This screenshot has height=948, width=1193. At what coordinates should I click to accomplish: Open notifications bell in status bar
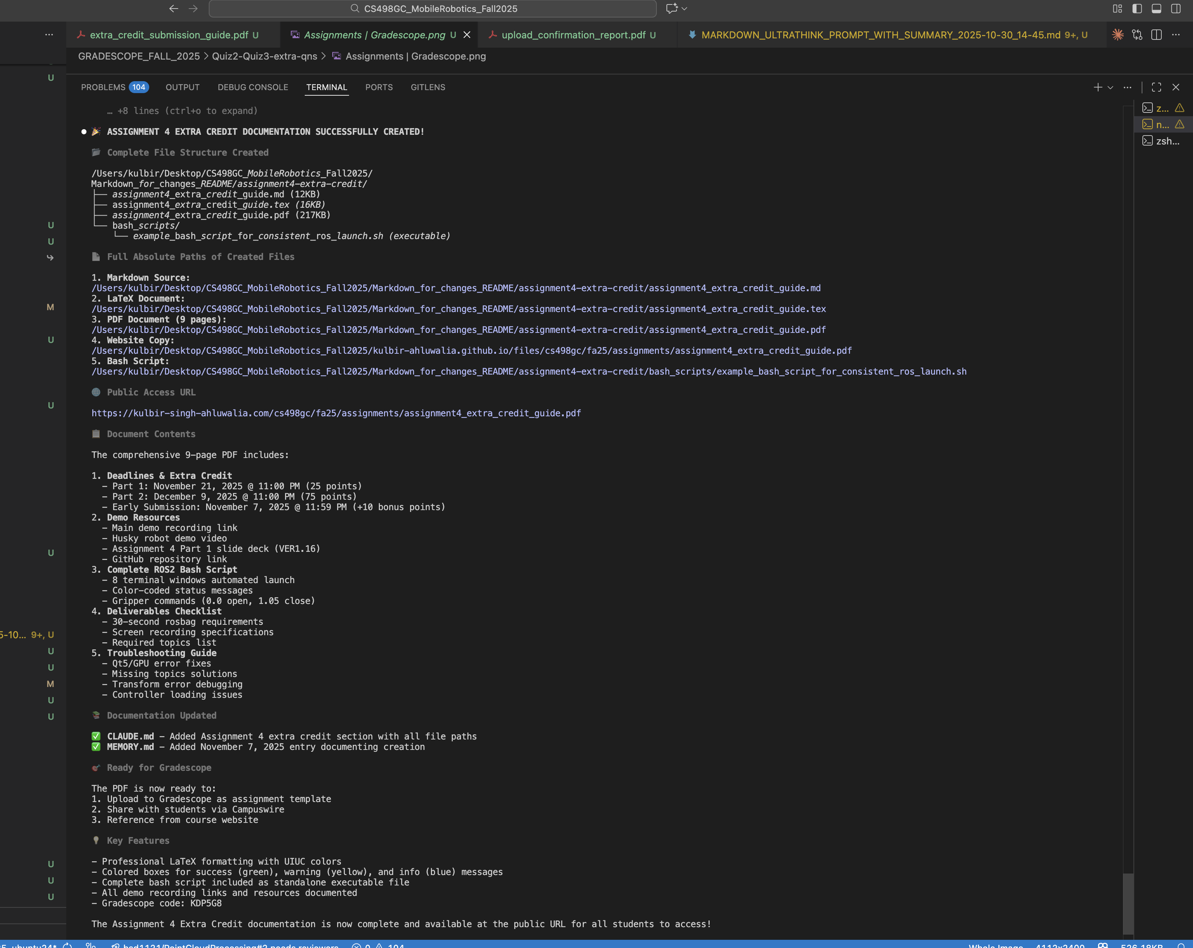(x=1181, y=945)
